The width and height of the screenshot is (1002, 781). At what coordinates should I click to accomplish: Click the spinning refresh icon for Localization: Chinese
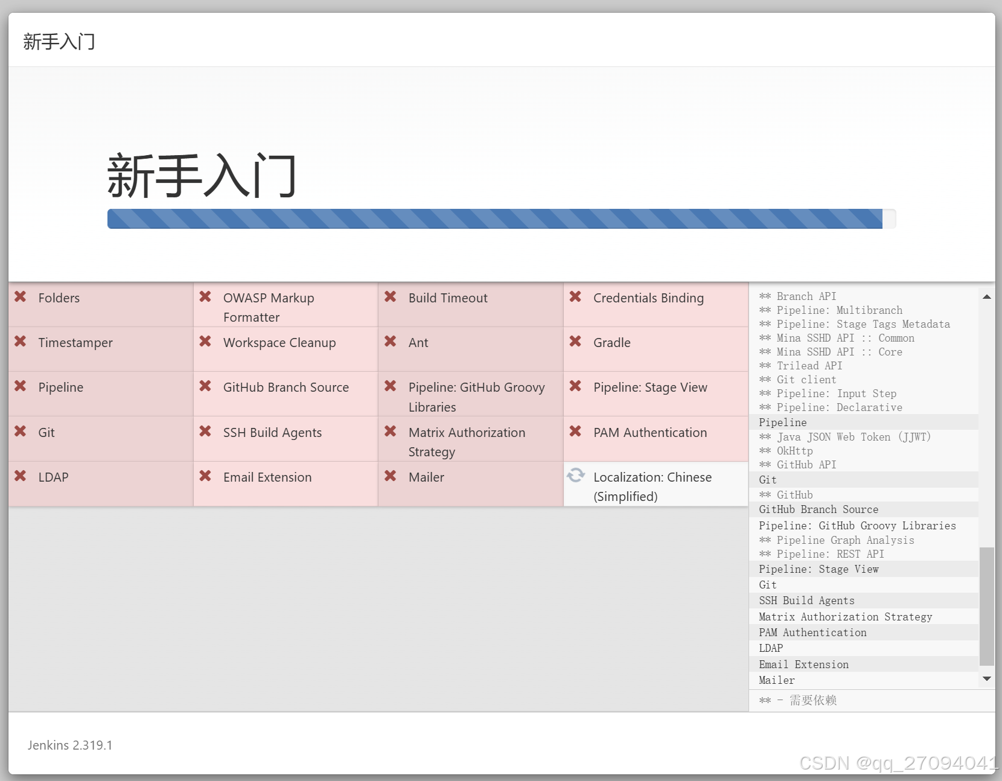tap(576, 476)
